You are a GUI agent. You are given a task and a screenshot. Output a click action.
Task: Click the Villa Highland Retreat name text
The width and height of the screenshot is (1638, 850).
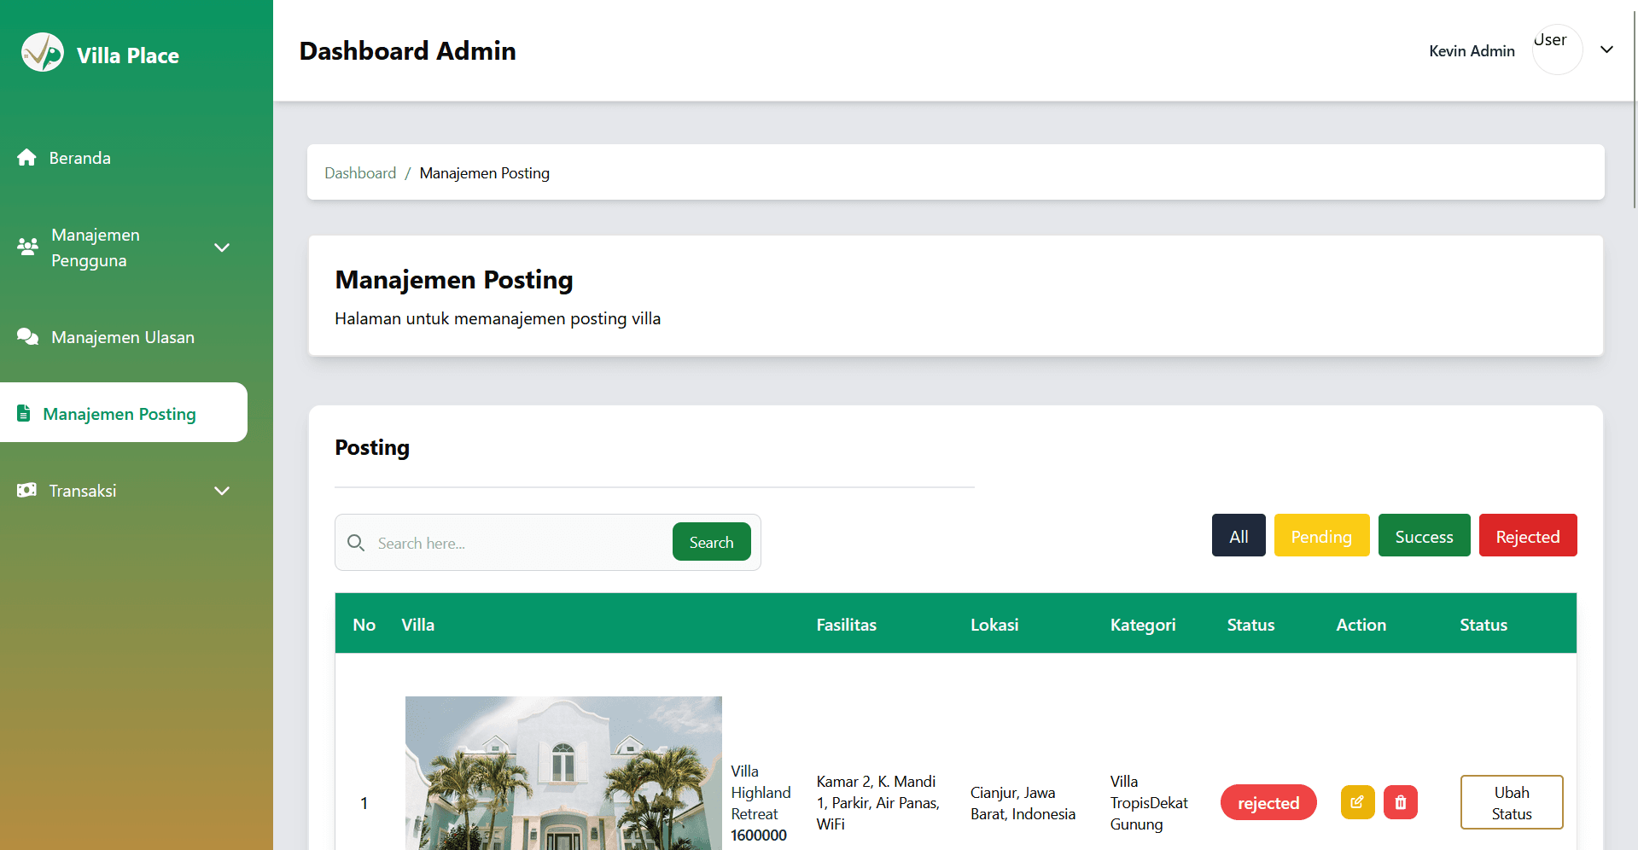click(x=761, y=793)
